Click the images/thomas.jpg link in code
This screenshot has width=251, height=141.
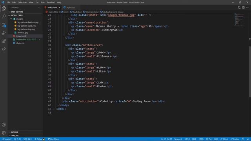pos(121,15)
